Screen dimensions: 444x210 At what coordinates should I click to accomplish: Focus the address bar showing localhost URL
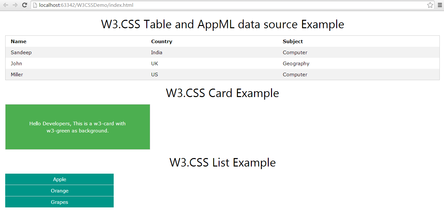tap(233, 5)
